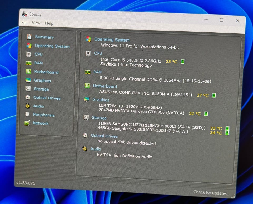The image size is (253, 204).
Task: Click memory icon beside RAM heading in summary
Action: (x=87, y=72)
